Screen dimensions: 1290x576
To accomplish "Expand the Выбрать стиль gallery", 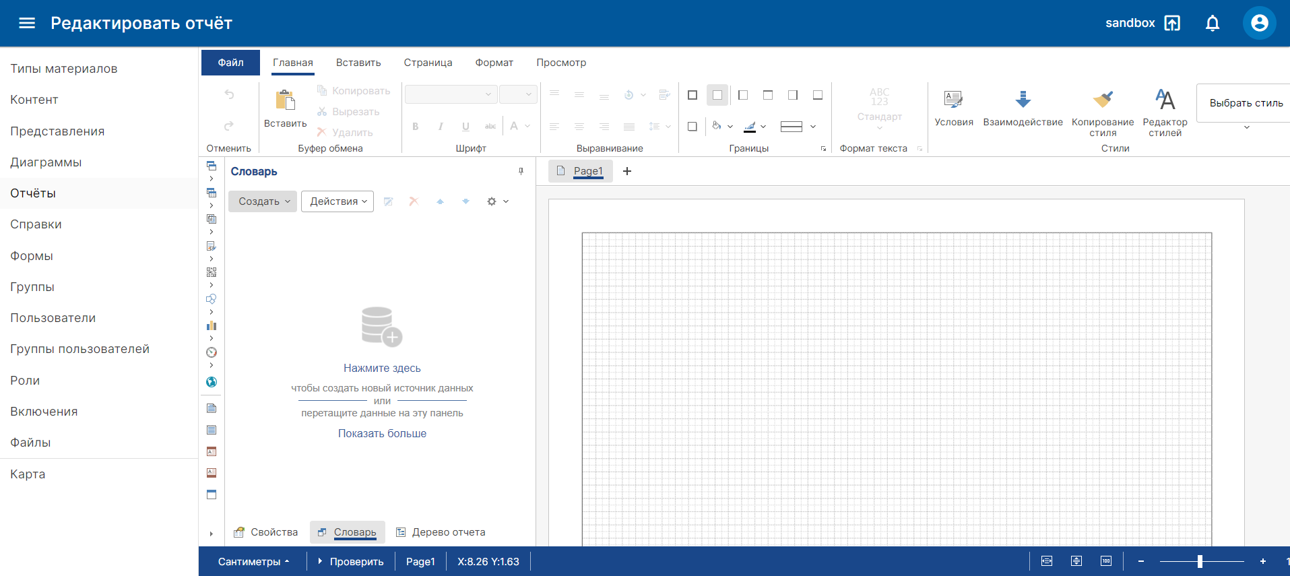I will click(1246, 127).
